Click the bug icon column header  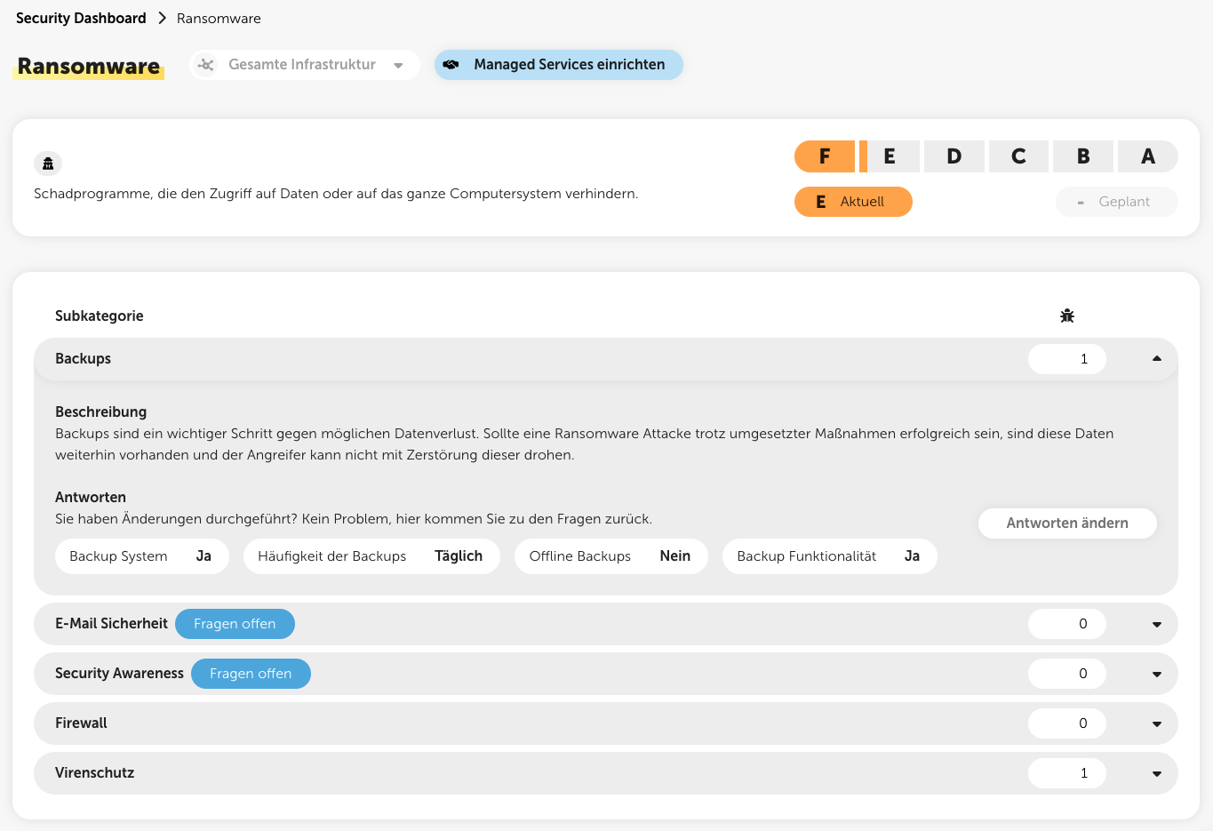point(1067,316)
